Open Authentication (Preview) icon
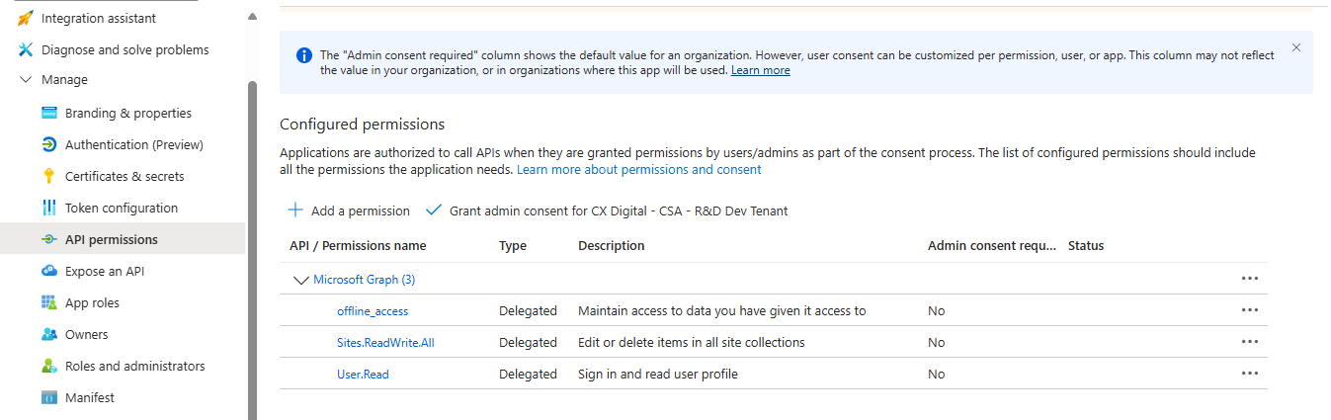Viewport: 1331px width, 420px height. tap(49, 144)
